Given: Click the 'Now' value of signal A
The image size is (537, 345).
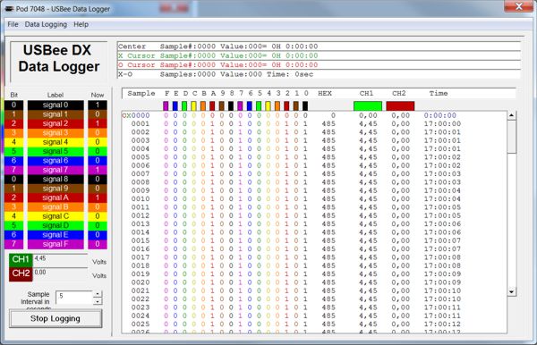Looking at the screenshot, I should click(98, 198).
